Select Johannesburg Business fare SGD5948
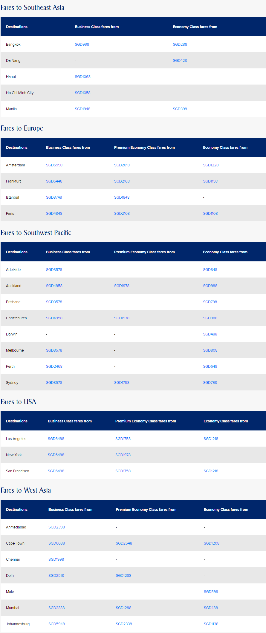Viewport: 266px width, 633px height. [56, 624]
